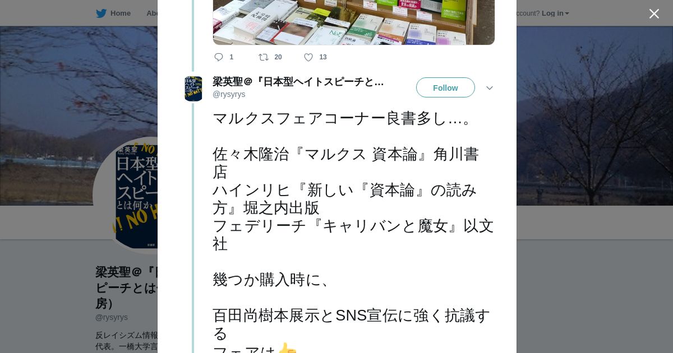This screenshot has width=673, height=353.
Task: Click the reply count 1
Action: (232, 57)
